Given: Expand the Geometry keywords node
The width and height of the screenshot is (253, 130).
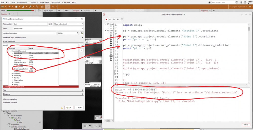Looking at the screenshot, I should tap(13, 76).
